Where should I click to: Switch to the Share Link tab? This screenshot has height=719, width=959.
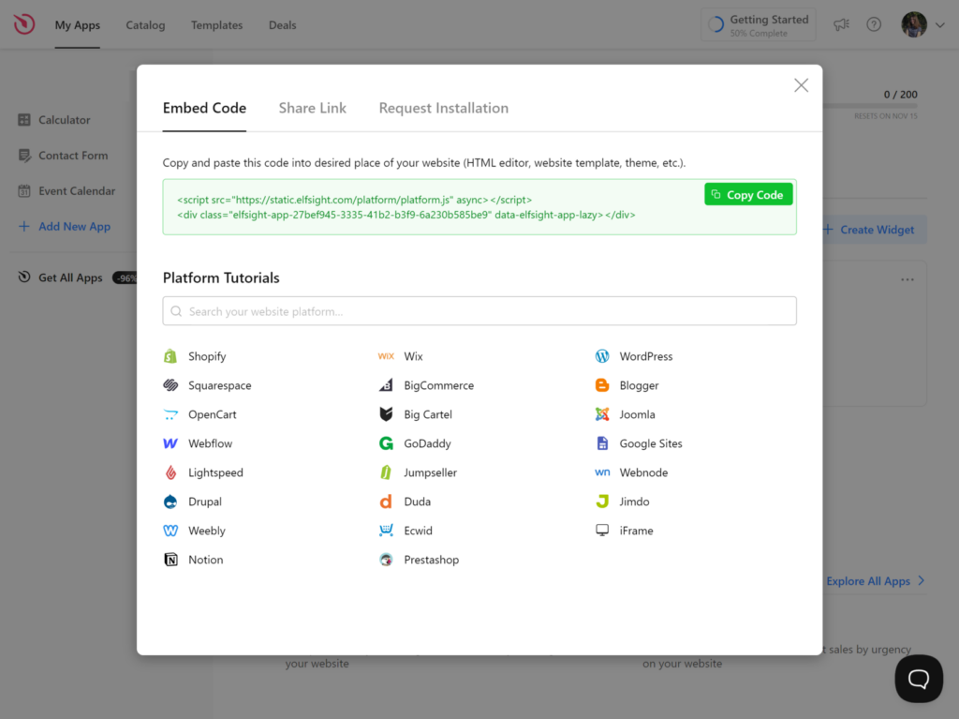click(312, 108)
